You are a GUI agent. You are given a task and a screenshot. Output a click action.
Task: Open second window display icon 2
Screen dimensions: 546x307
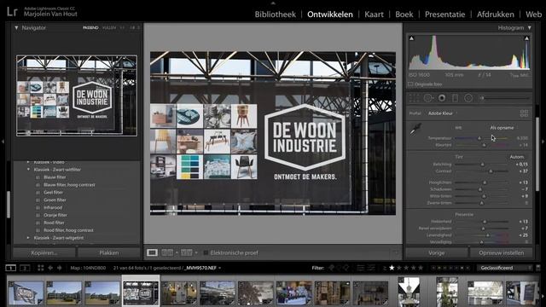click(x=25, y=268)
